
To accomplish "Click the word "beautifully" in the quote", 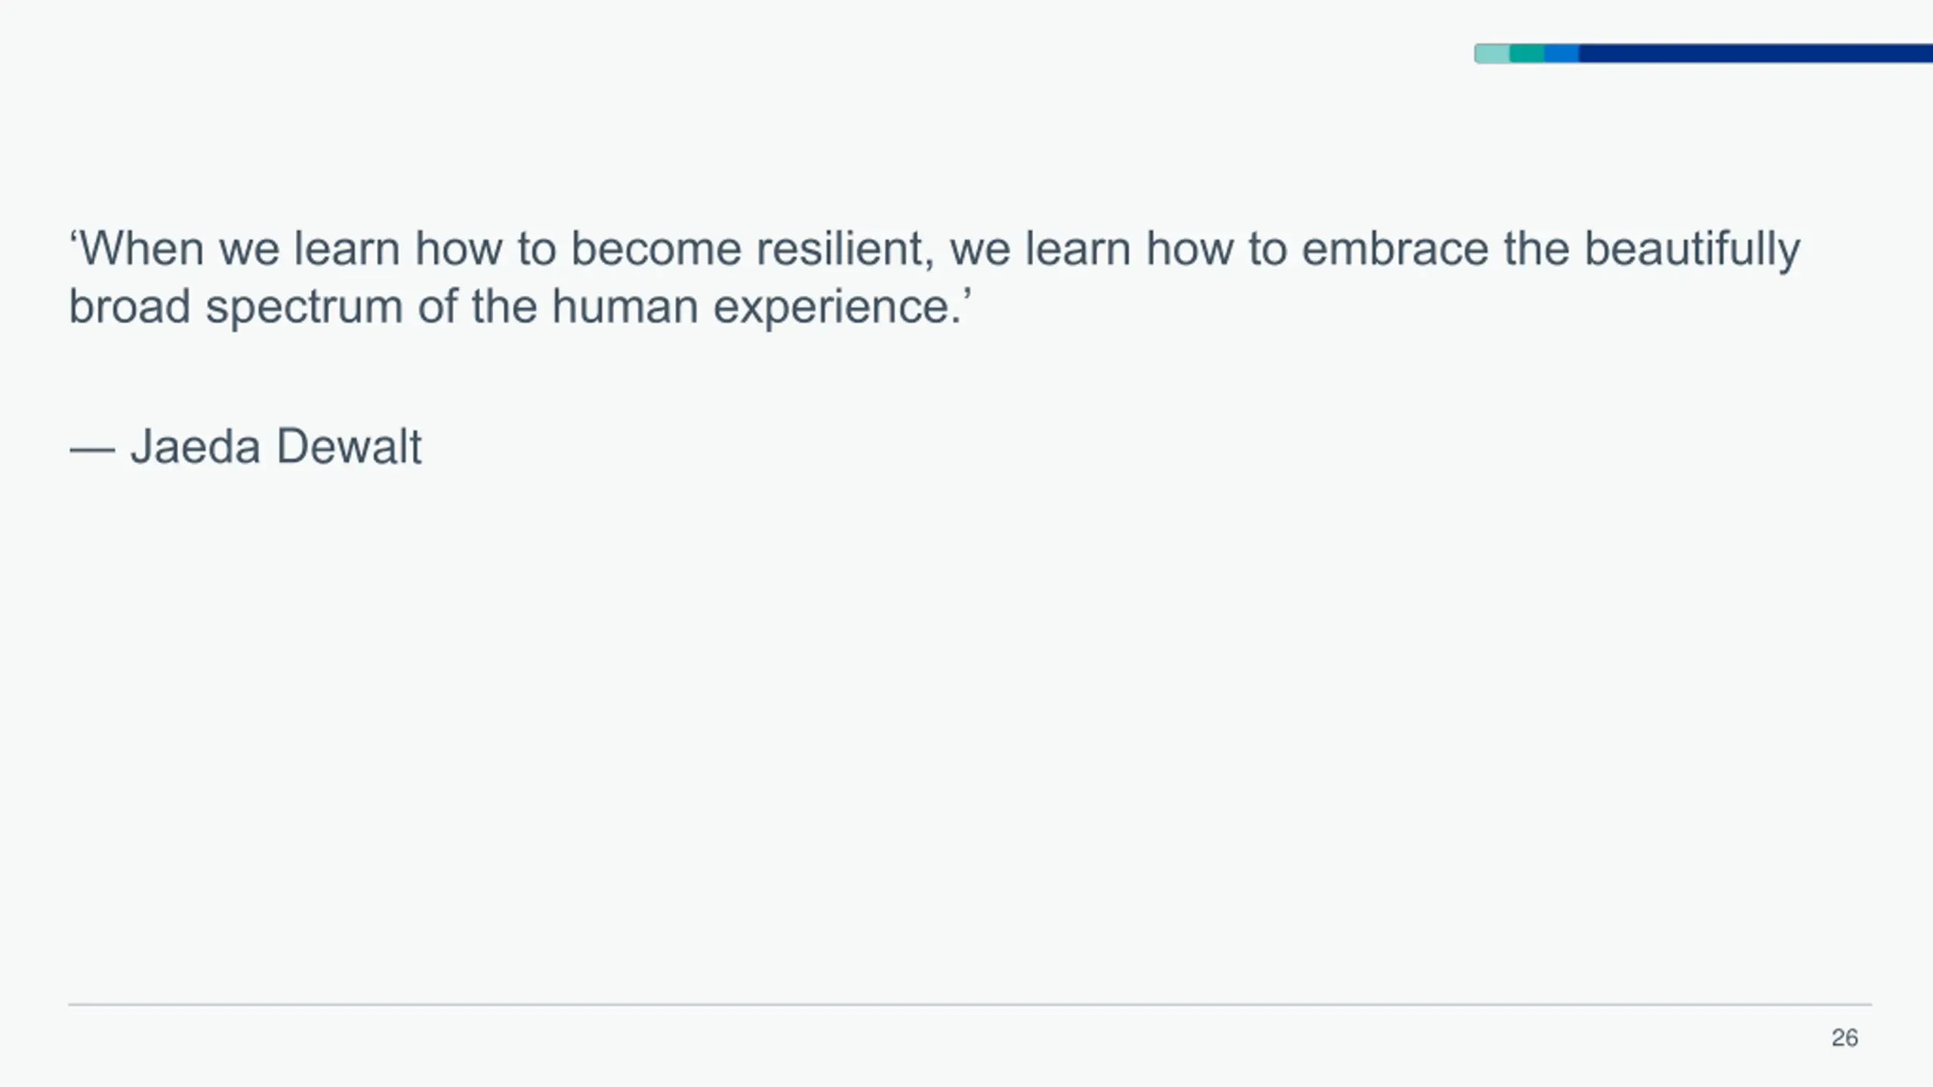I will 1691,249.
